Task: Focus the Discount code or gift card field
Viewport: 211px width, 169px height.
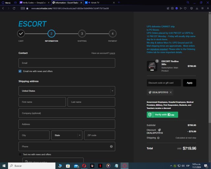Action: tap(164, 83)
